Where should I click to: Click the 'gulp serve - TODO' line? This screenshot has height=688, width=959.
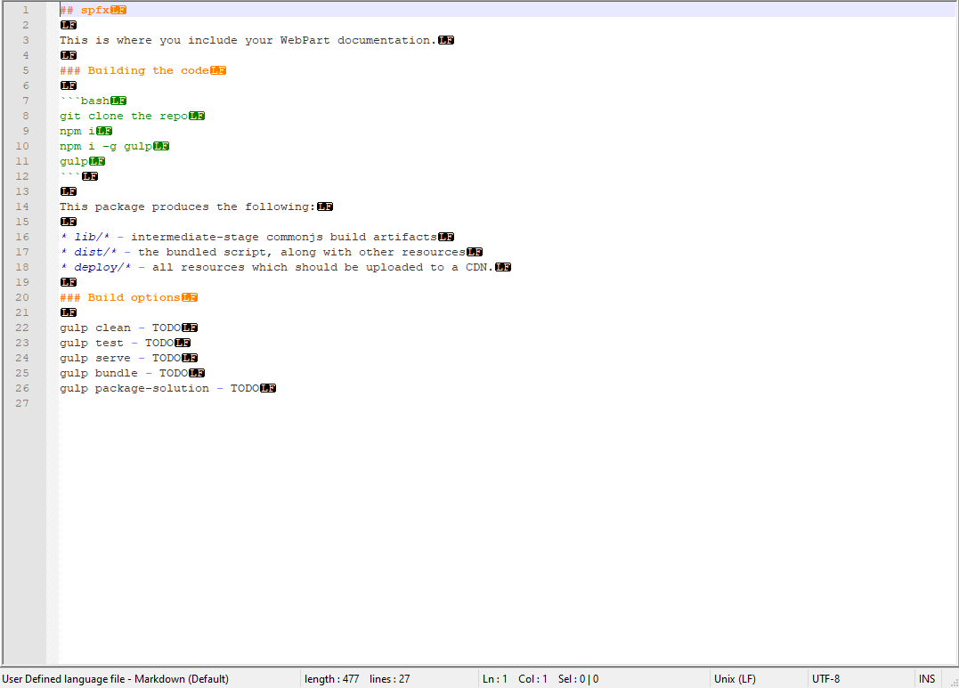[120, 359]
